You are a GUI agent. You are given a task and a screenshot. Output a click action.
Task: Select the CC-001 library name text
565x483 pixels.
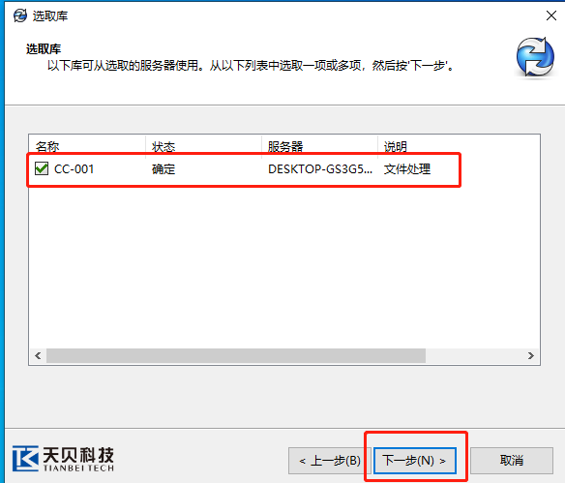tap(74, 168)
